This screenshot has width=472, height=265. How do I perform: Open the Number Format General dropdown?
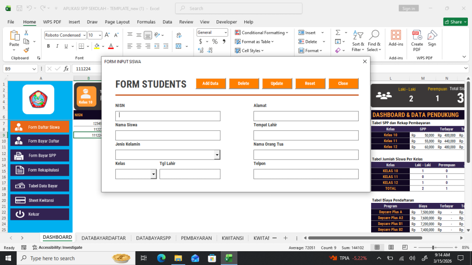[225, 33]
